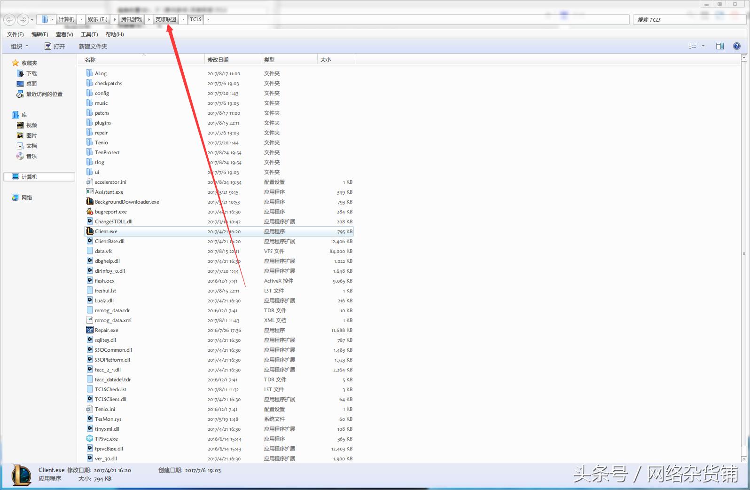Expand the 组织 organize dropdown
The image size is (750, 490).
[x=20, y=46]
